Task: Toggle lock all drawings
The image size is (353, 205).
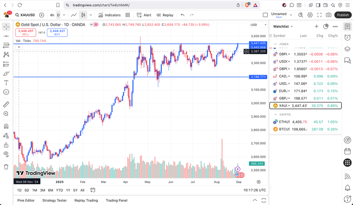Action: pos(6,145)
